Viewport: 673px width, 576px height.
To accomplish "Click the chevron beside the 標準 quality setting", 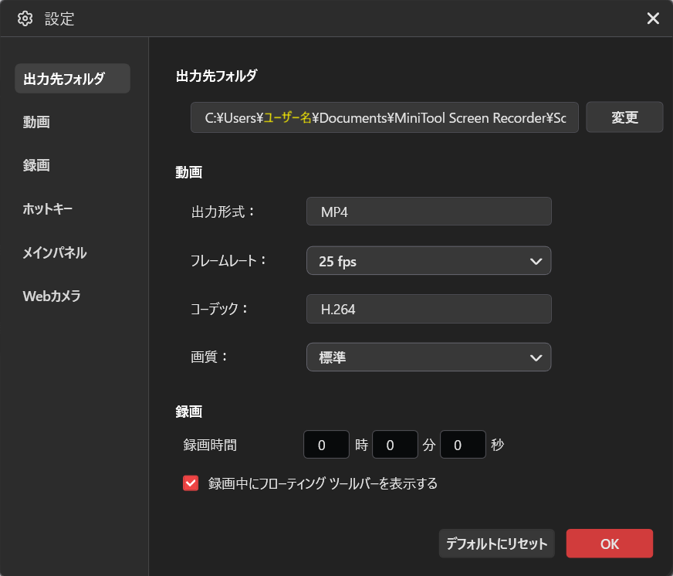I will point(536,357).
